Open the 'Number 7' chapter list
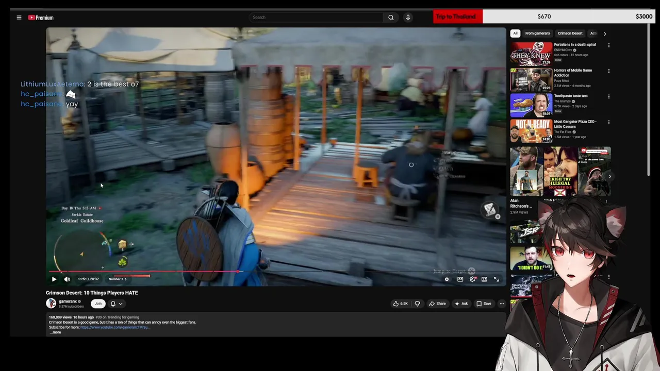 click(118, 279)
